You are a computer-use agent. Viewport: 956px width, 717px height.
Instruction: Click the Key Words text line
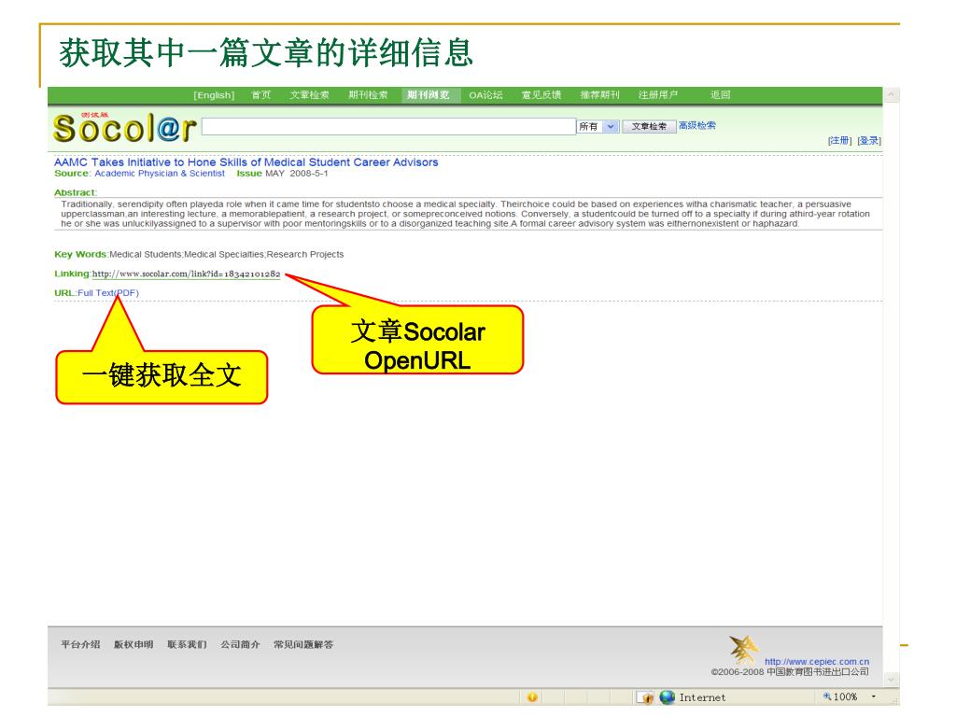[199, 254]
